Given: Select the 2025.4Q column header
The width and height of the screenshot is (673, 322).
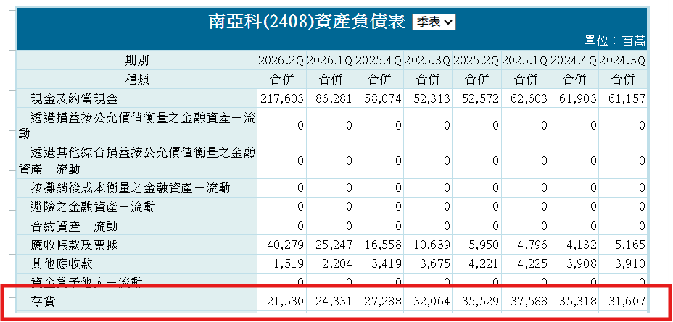Looking at the screenshot, I should click(379, 61).
